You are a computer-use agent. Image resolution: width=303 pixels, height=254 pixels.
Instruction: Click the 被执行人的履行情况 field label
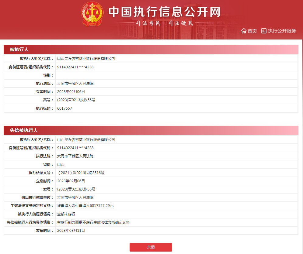point(36,214)
